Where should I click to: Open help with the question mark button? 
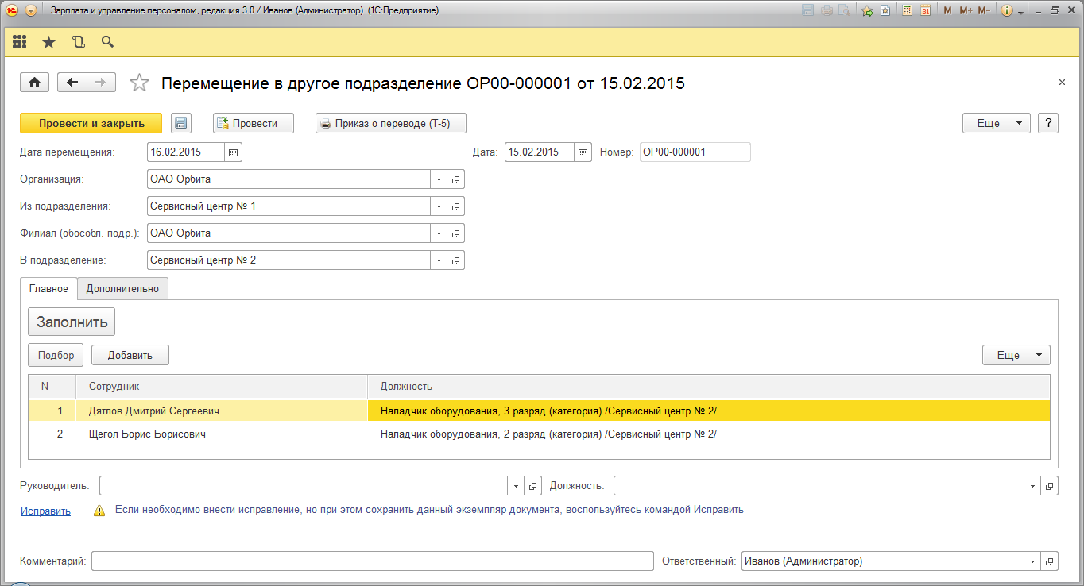pos(1049,123)
